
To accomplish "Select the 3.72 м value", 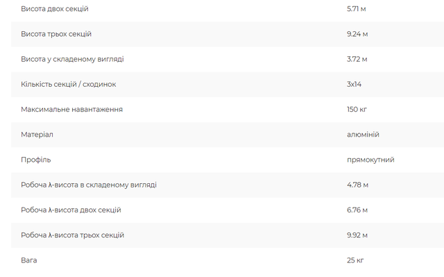I will [x=357, y=59].
